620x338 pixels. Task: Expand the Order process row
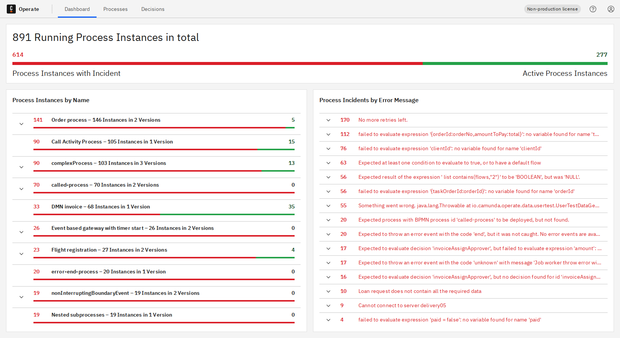[21, 124]
